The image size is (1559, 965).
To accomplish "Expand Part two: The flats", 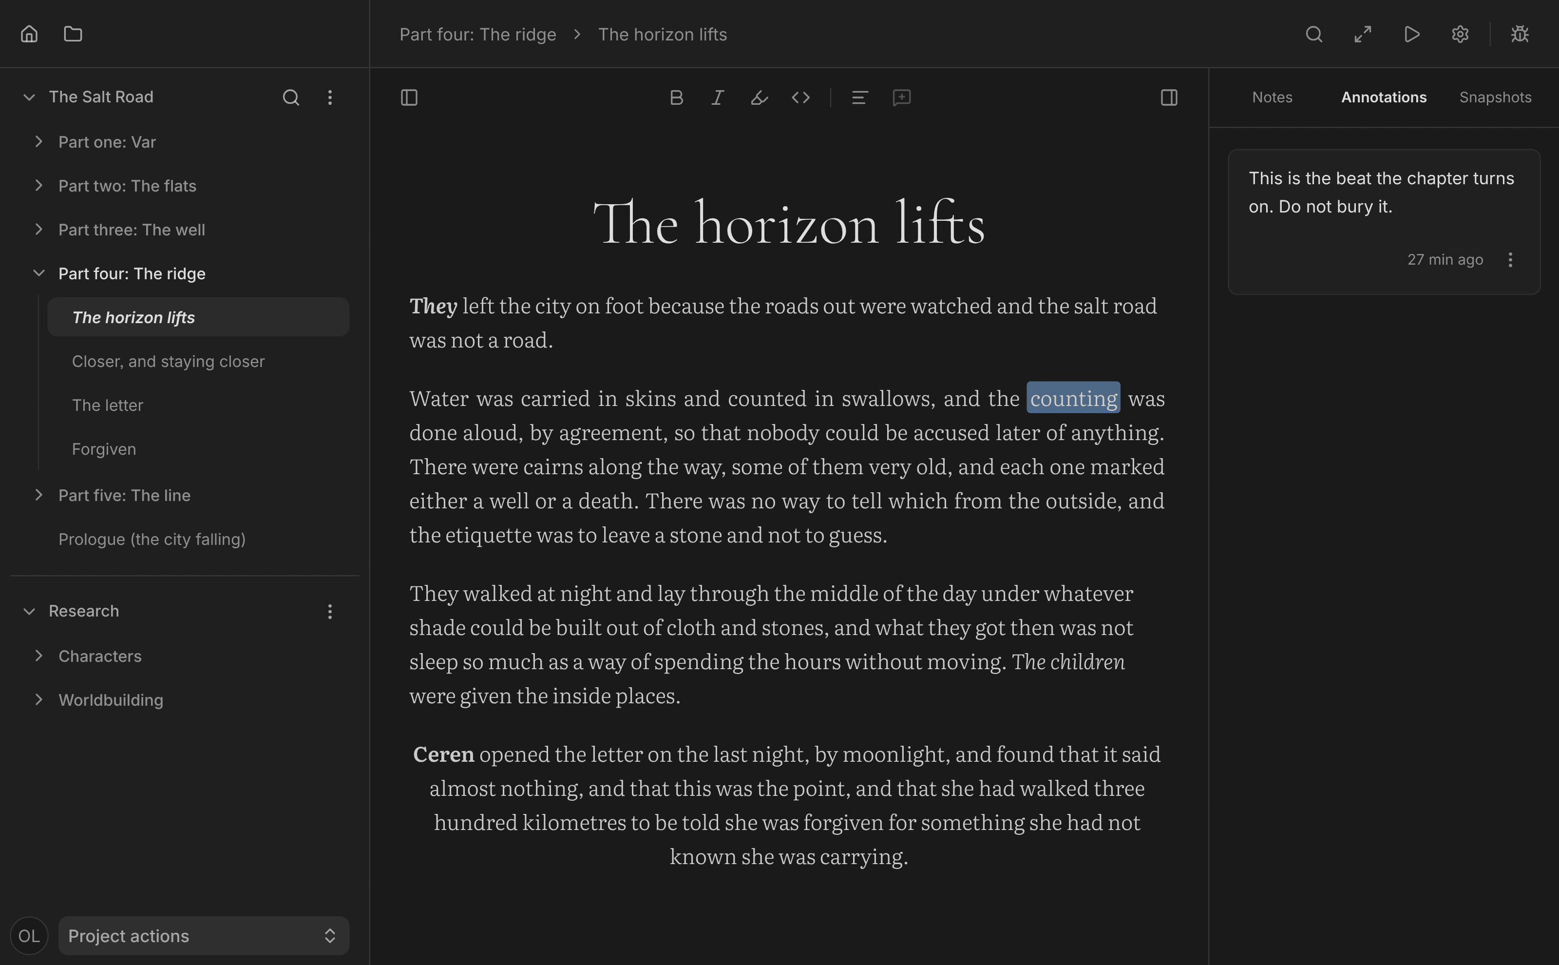I will click(39, 186).
